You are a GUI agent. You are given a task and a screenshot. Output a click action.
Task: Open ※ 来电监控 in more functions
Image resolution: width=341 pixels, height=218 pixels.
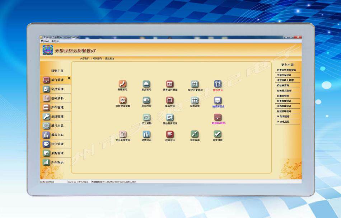point(283,122)
